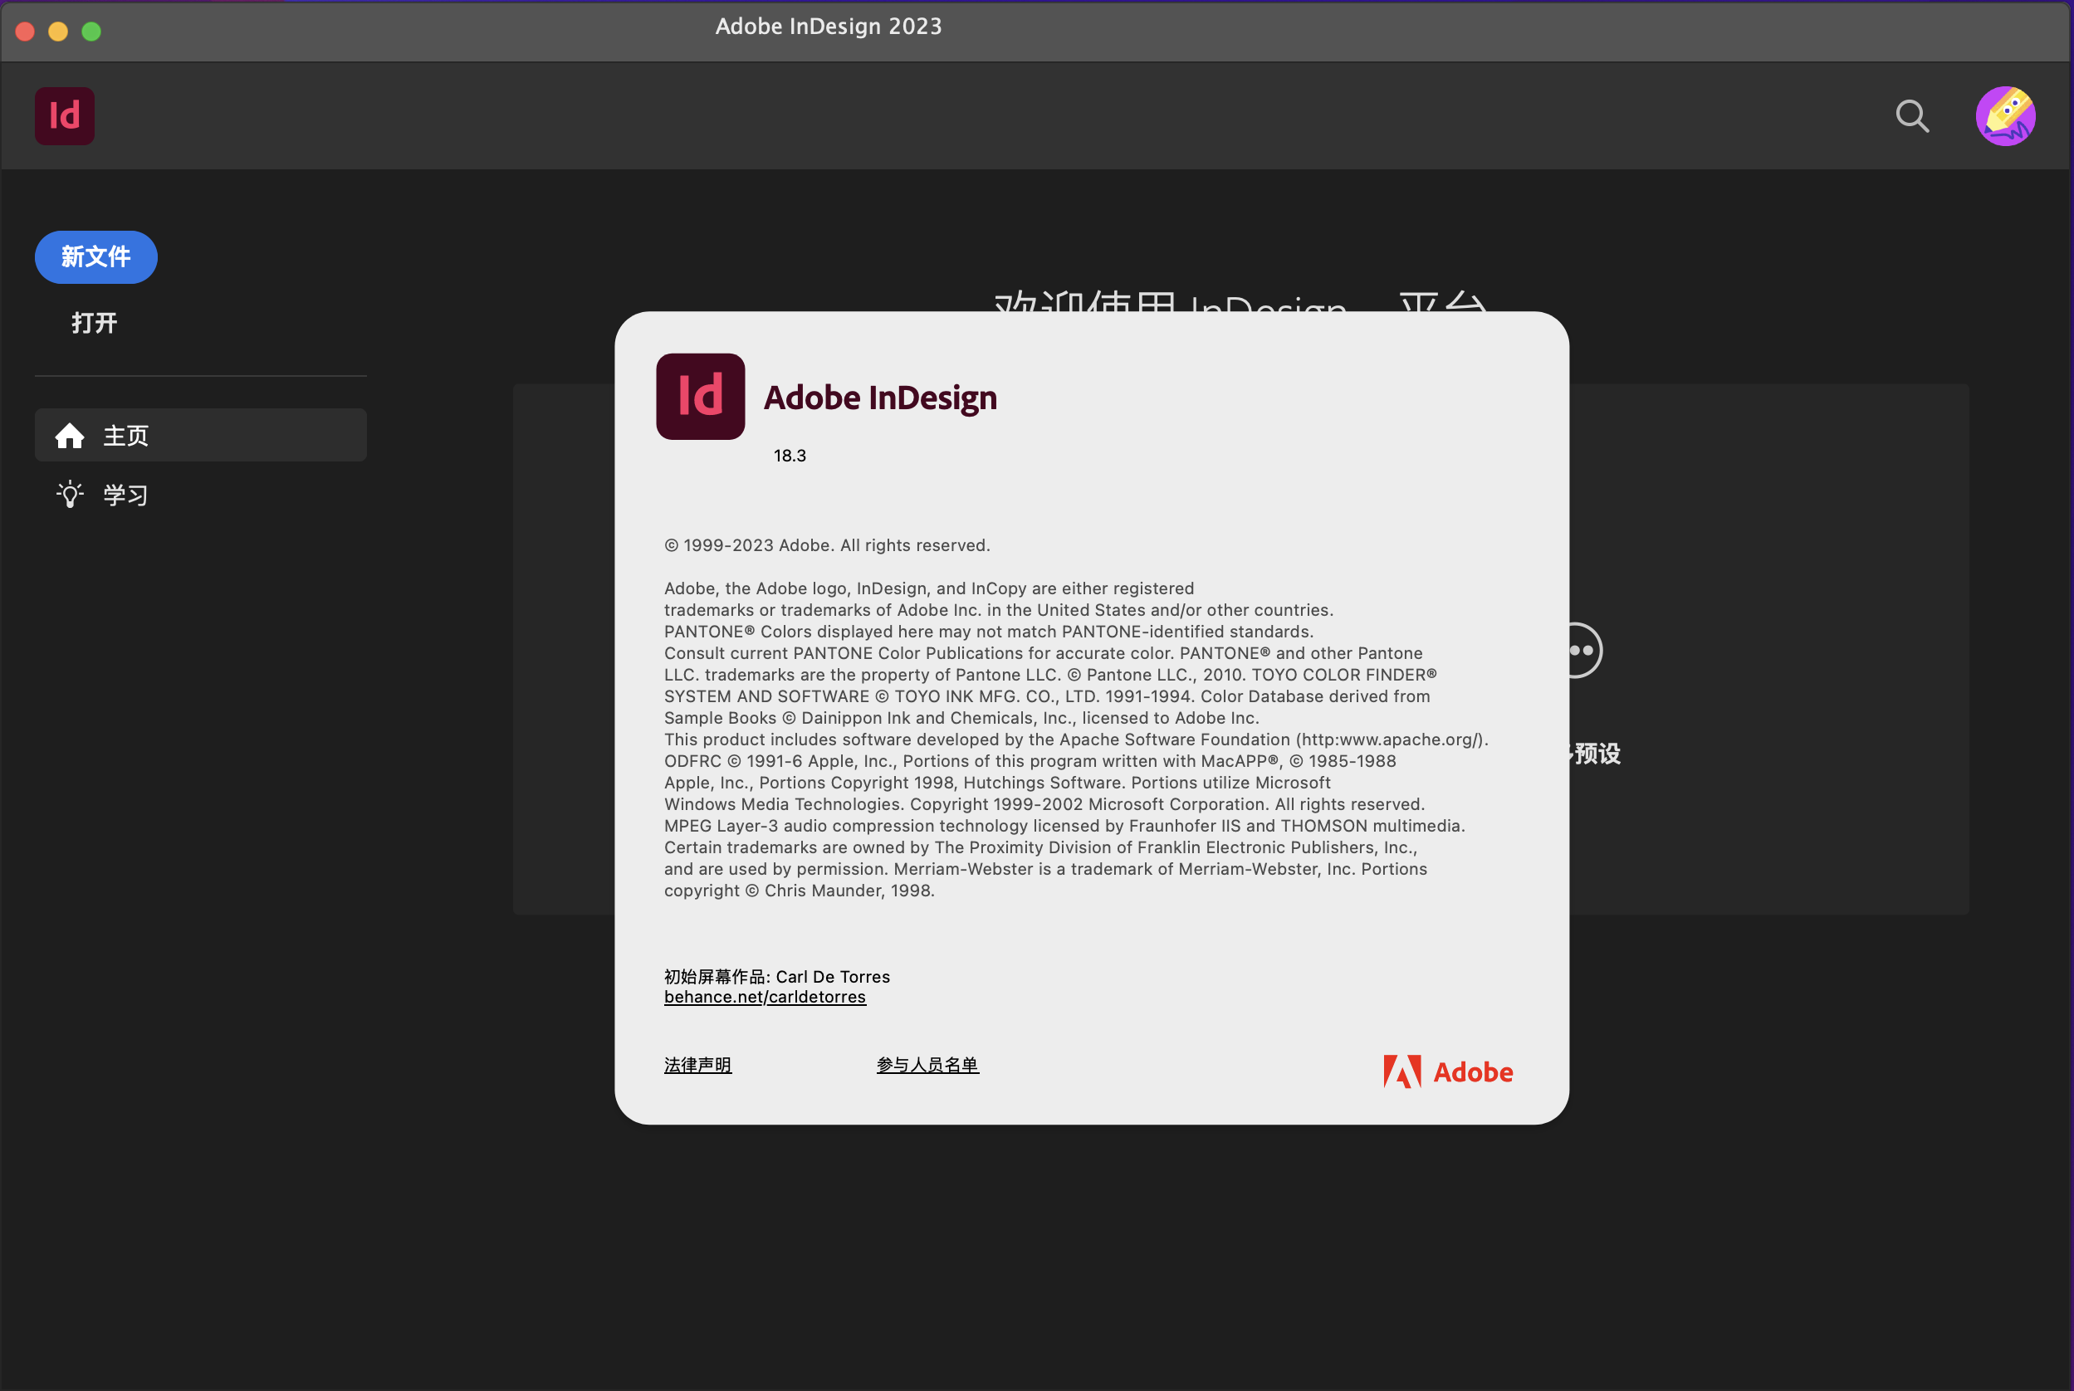Click the version number 18.3 text
Image resolution: width=2074 pixels, height=1391 pixels.
click(789, 455)
